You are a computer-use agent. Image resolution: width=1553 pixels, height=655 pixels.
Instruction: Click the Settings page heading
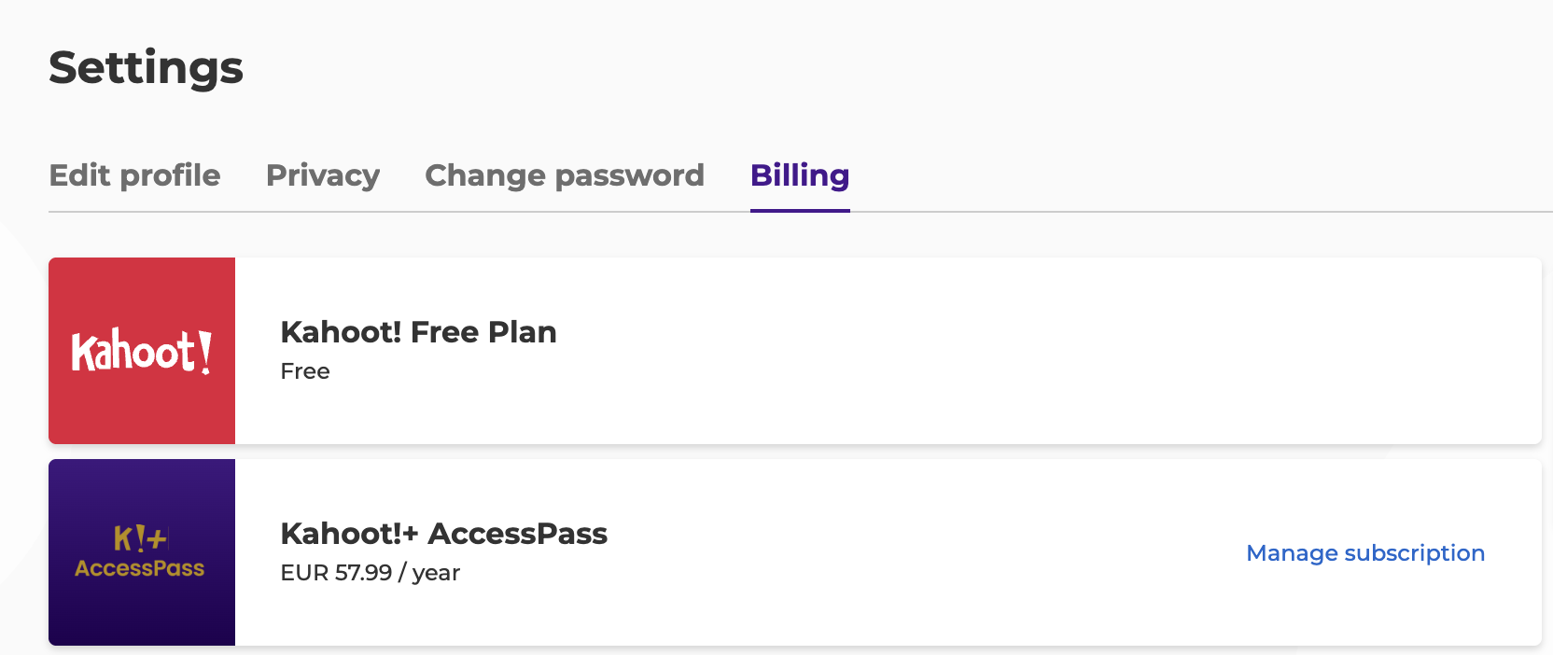pyautogui.click(x=146, y=68)
